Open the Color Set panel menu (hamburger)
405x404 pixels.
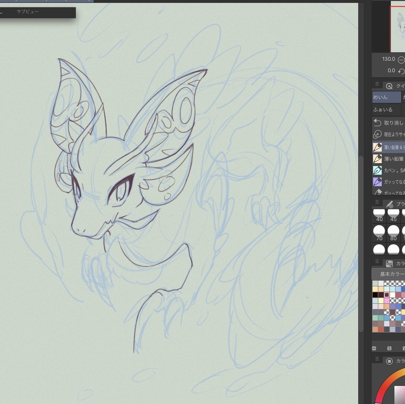click(377, 262)
